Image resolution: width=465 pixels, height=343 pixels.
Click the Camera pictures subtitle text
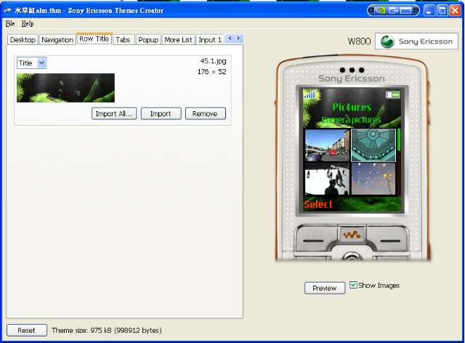(x=352, y=120)
